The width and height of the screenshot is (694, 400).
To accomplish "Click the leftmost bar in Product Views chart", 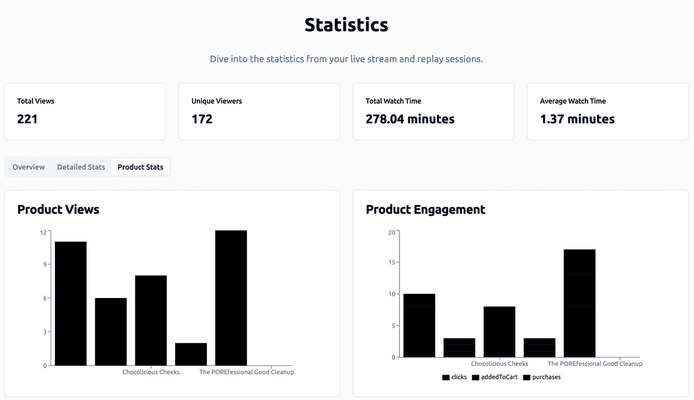I will pyautogui.click(x=71, y=303).
